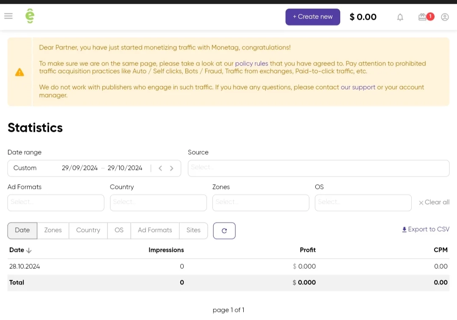Click the Create new button
This screenshot has height=320, width=457.
pyautogui.click(x=313, y=17)
